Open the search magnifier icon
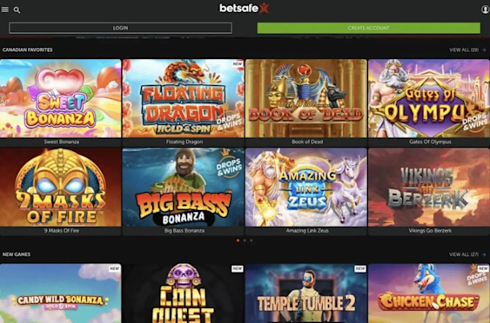 [17, 10]
